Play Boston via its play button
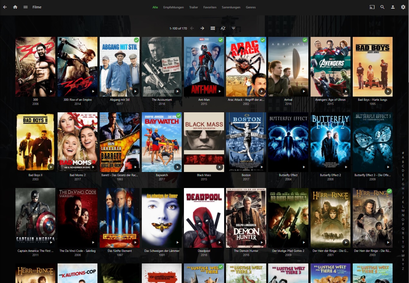 (262, 167)
